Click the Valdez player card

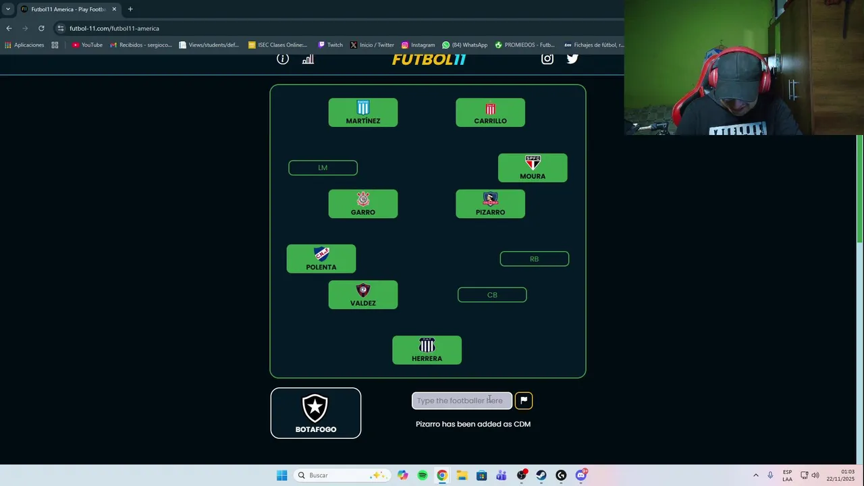(x=363, y=295)
